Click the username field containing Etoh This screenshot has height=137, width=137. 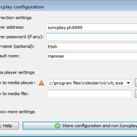(92, 46)
